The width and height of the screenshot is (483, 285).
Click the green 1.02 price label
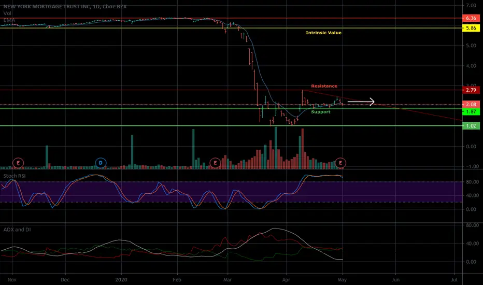(x=471, y=126)
